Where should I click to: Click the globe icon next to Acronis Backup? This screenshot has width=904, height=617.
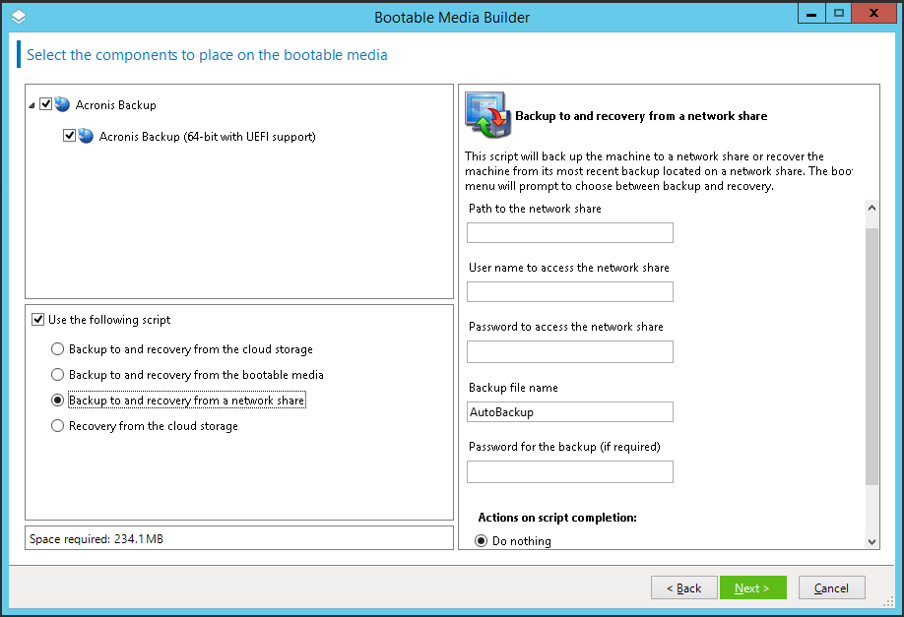tap(62, 105)
